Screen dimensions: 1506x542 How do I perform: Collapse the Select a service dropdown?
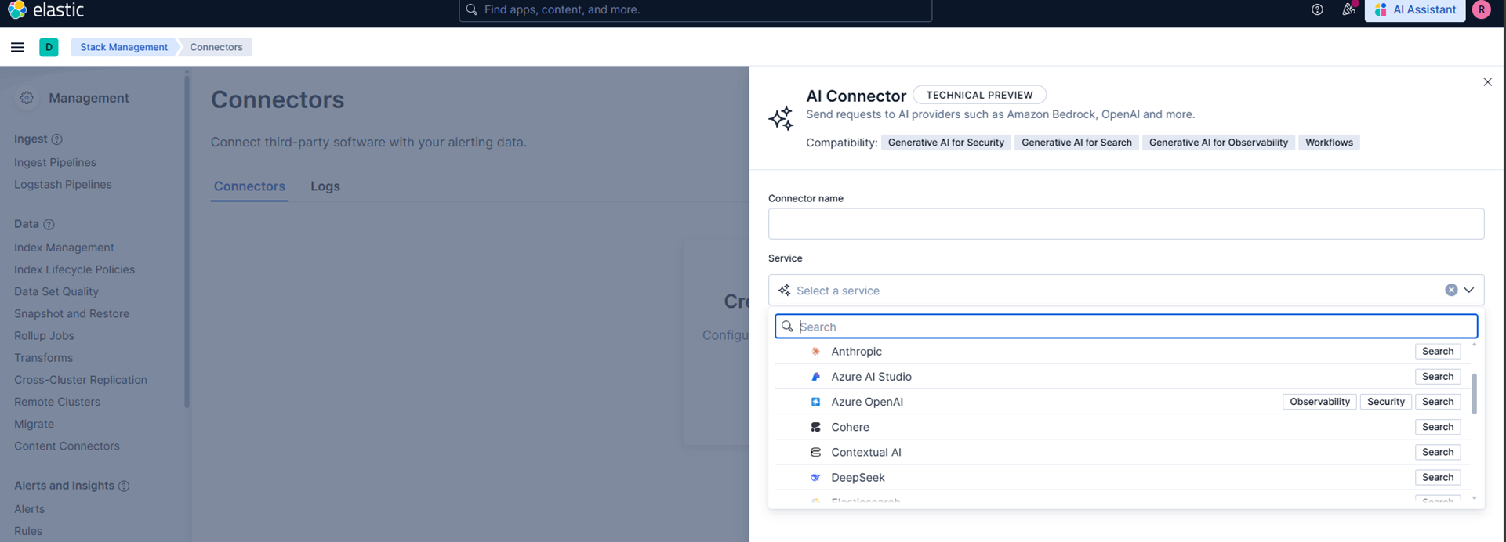coord(1469,290)
